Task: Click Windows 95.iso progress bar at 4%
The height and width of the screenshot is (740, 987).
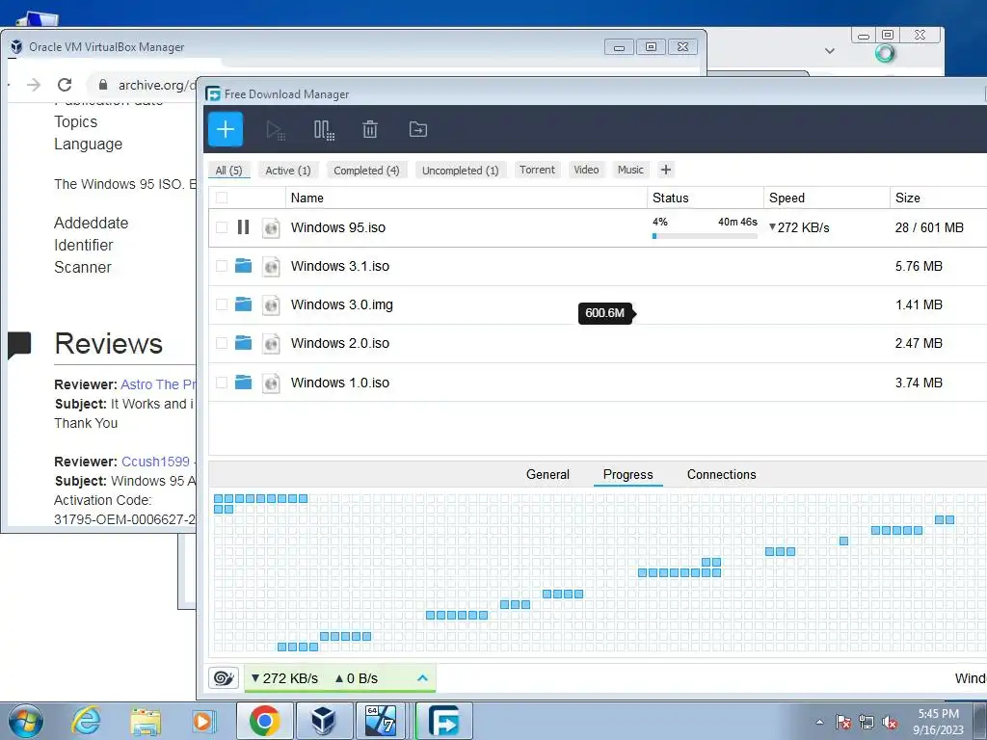Action: [x=705, y=236]
